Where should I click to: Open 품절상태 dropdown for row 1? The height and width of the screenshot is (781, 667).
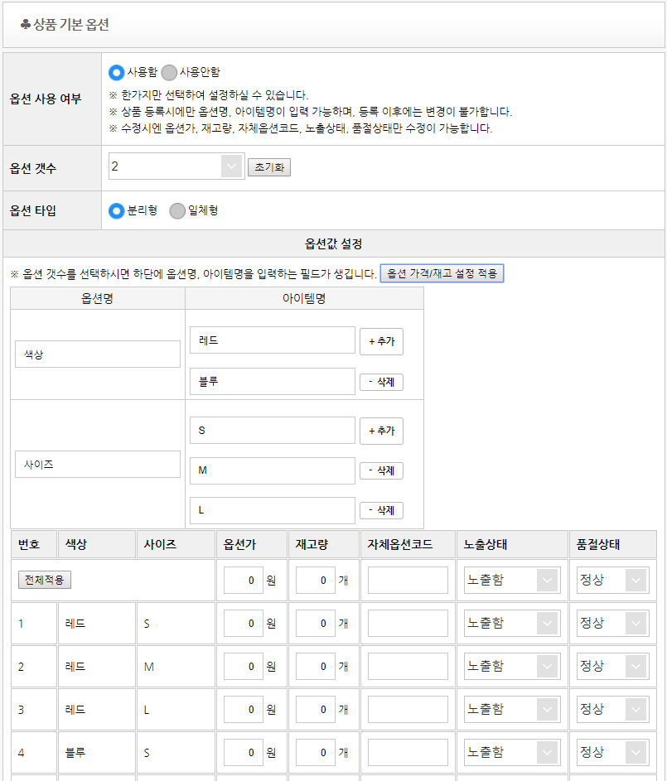click(613, 623)
